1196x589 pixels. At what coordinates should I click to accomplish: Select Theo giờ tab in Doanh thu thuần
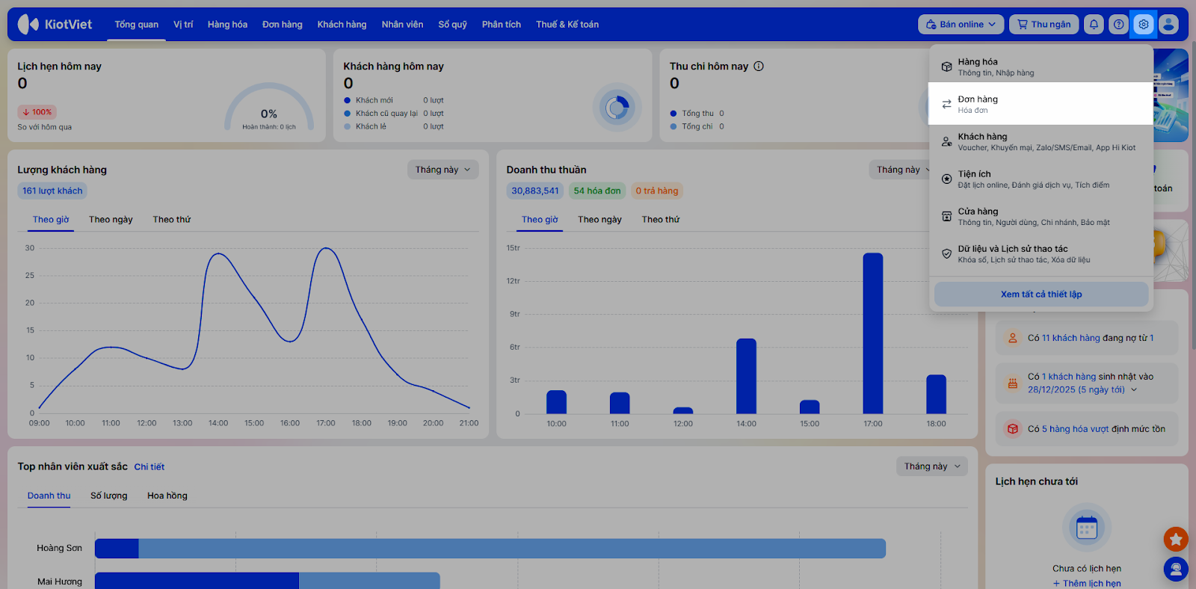click(x=540, y=220)
